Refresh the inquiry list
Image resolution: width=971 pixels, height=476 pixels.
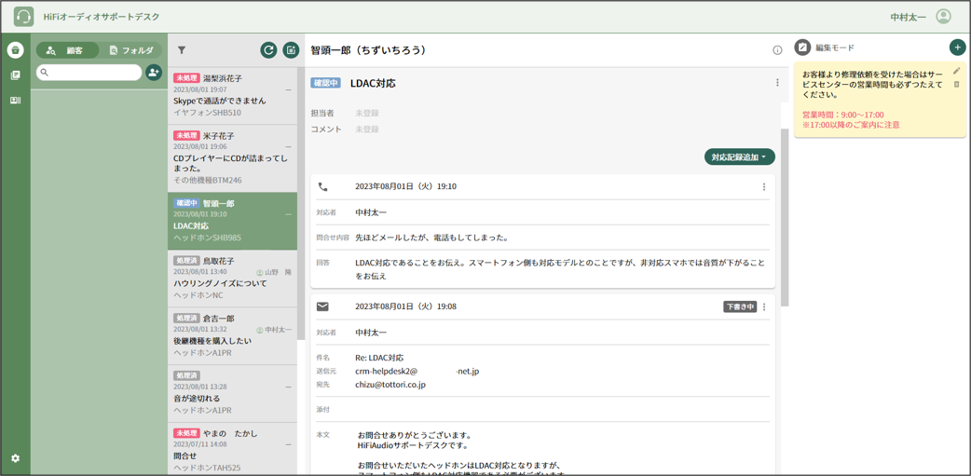pos(268,50)
